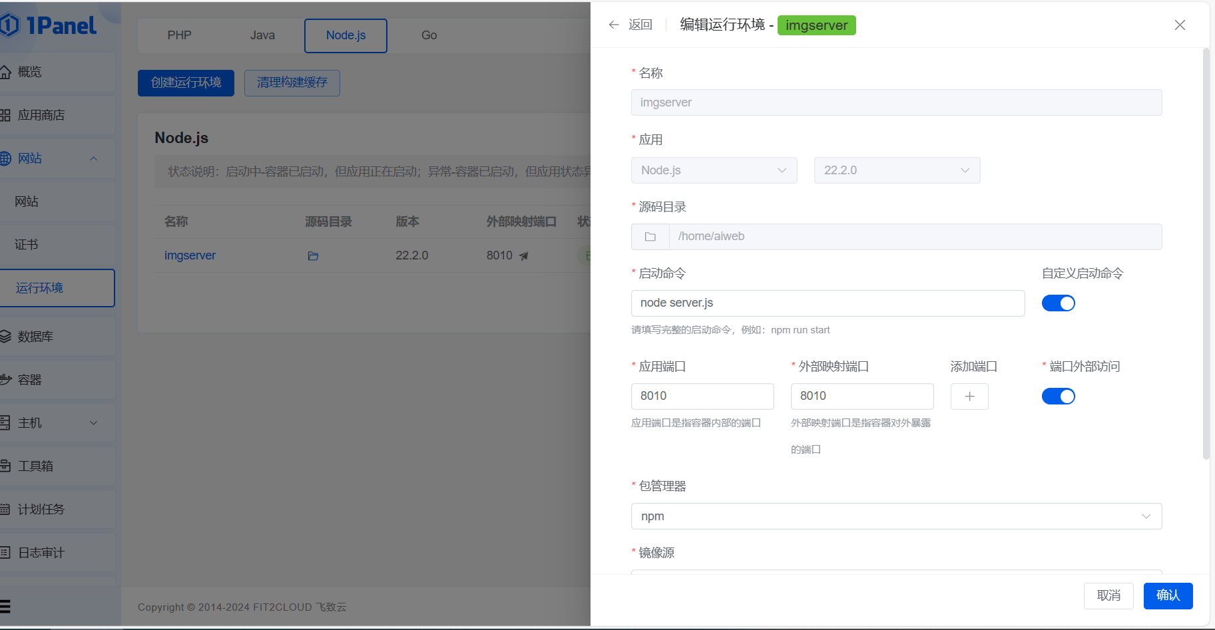The image size is (1215, 630).
Task: Click the 外部映射端口 8010 field
Action: pyautogui.click(x=862, y=396)
